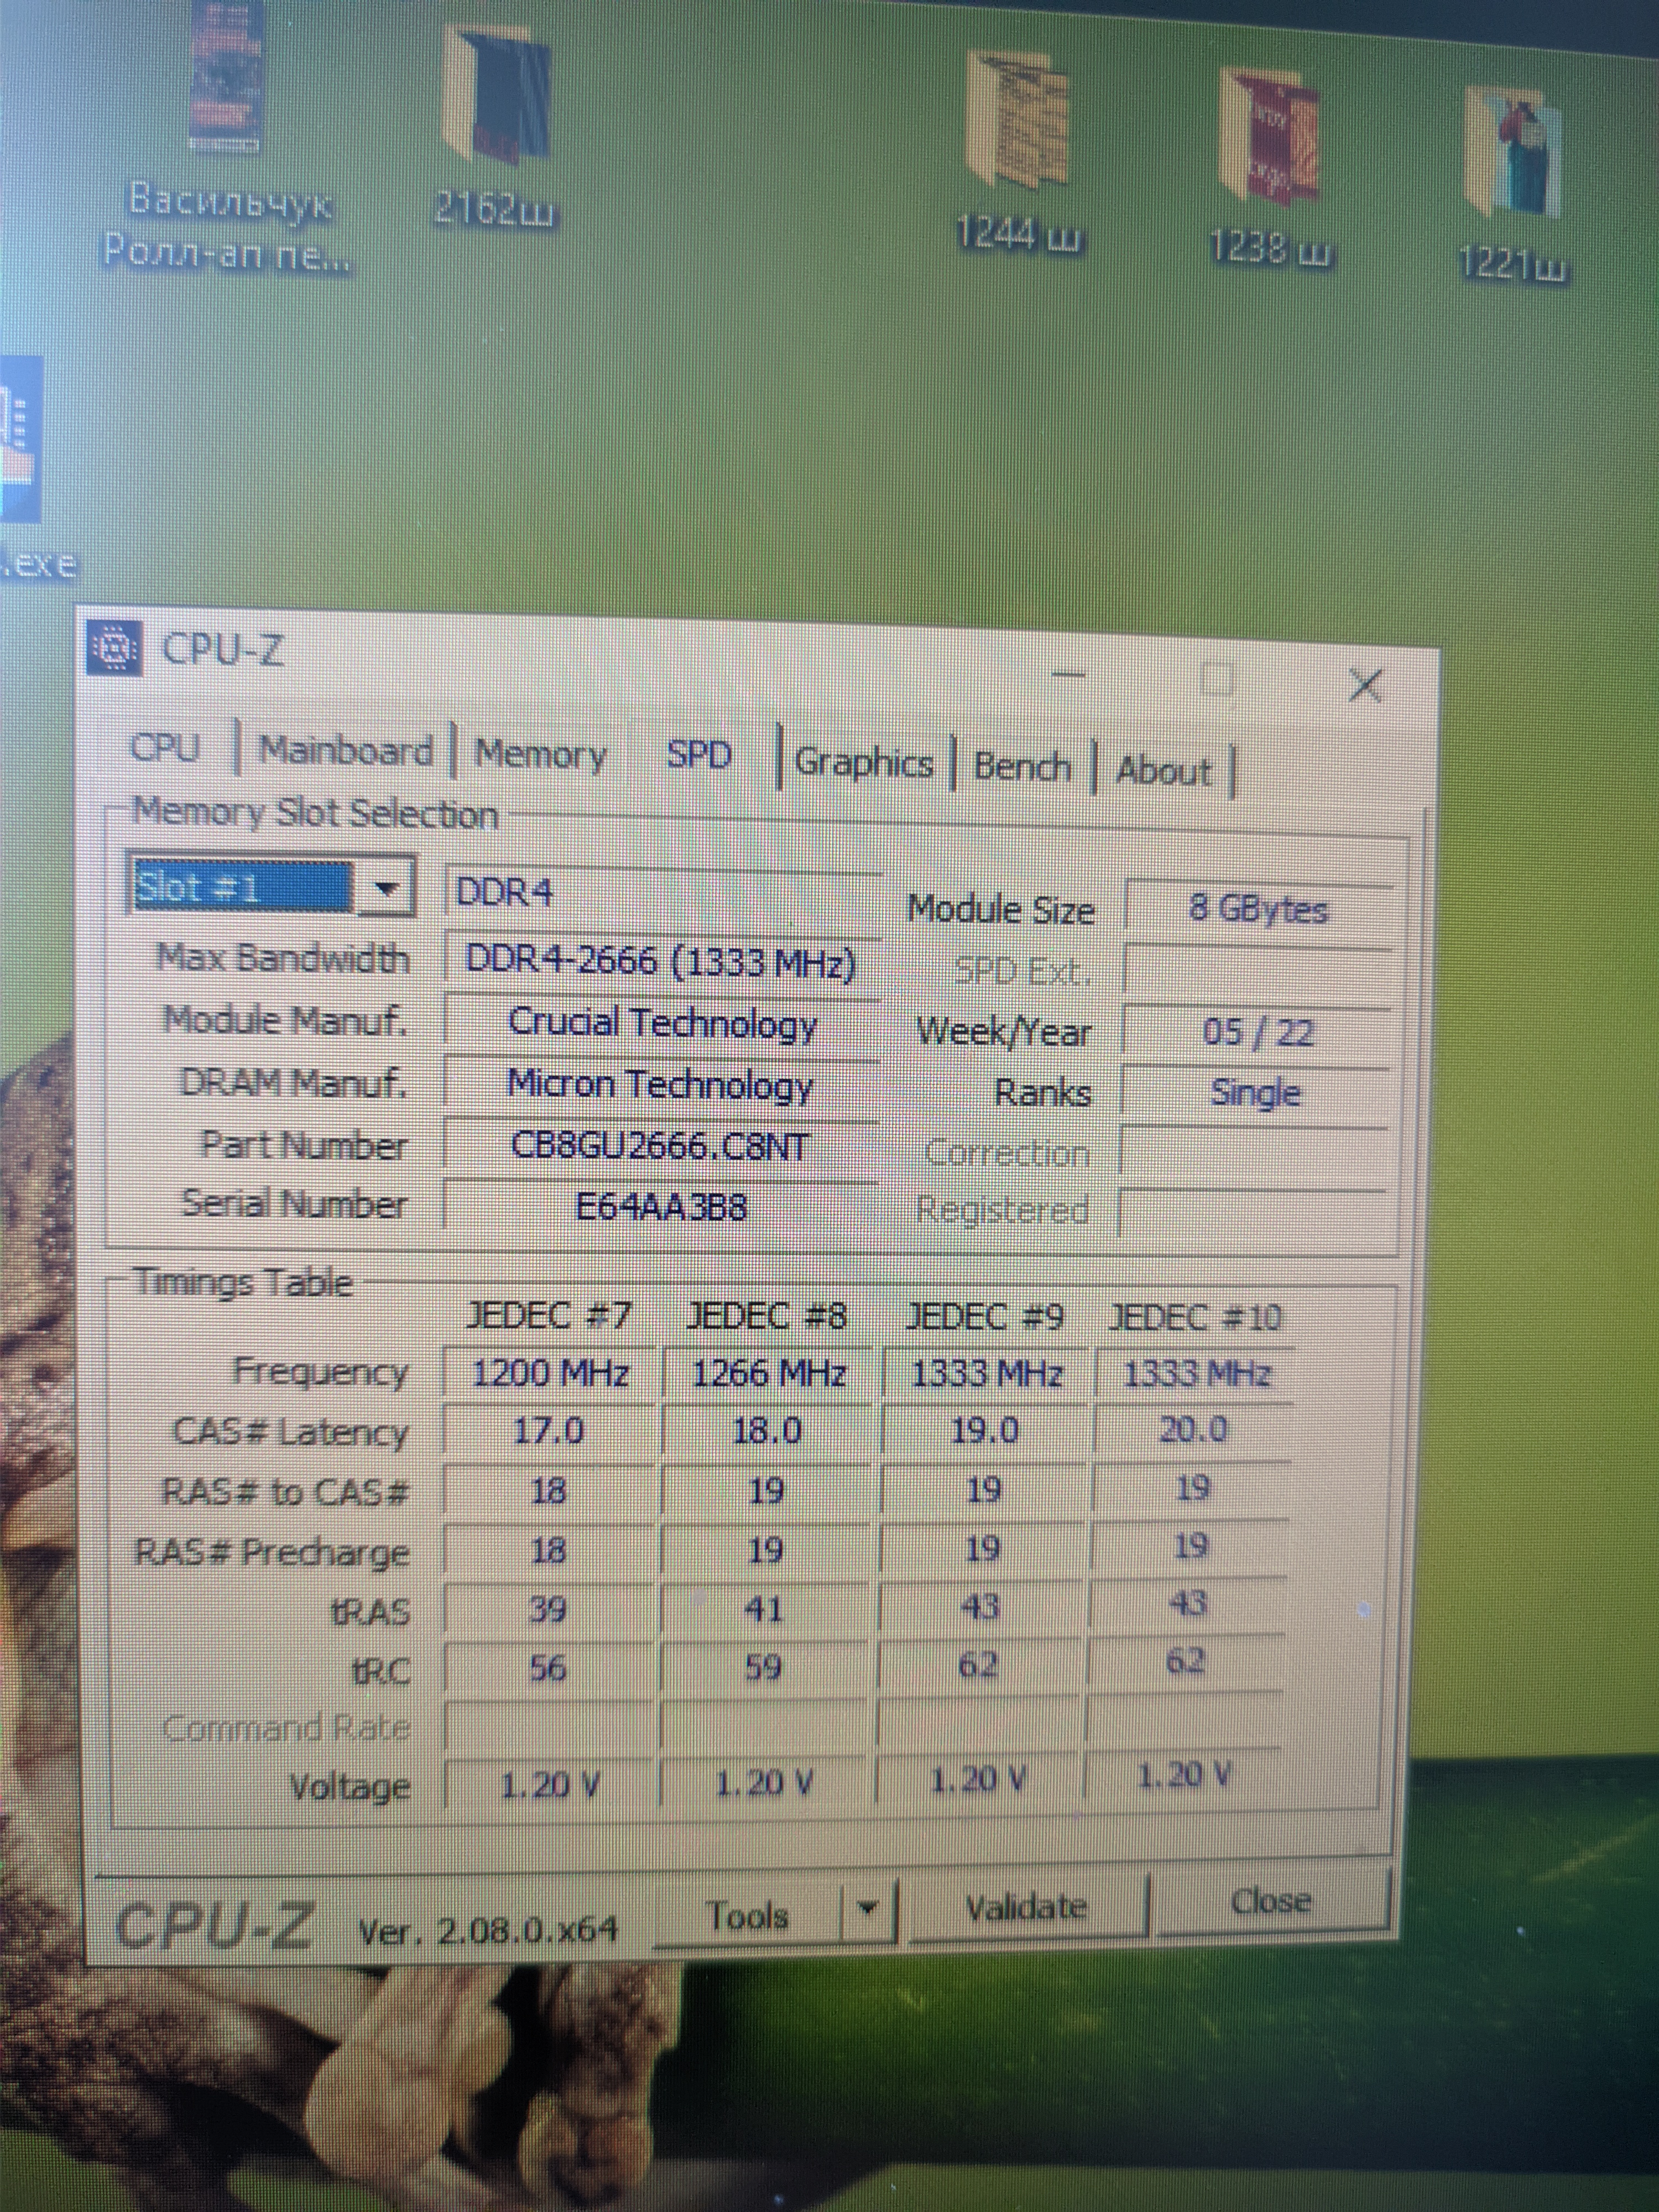
Task: Click the part number CB8GU2666.C8NT
Action: coord(662,1146)
